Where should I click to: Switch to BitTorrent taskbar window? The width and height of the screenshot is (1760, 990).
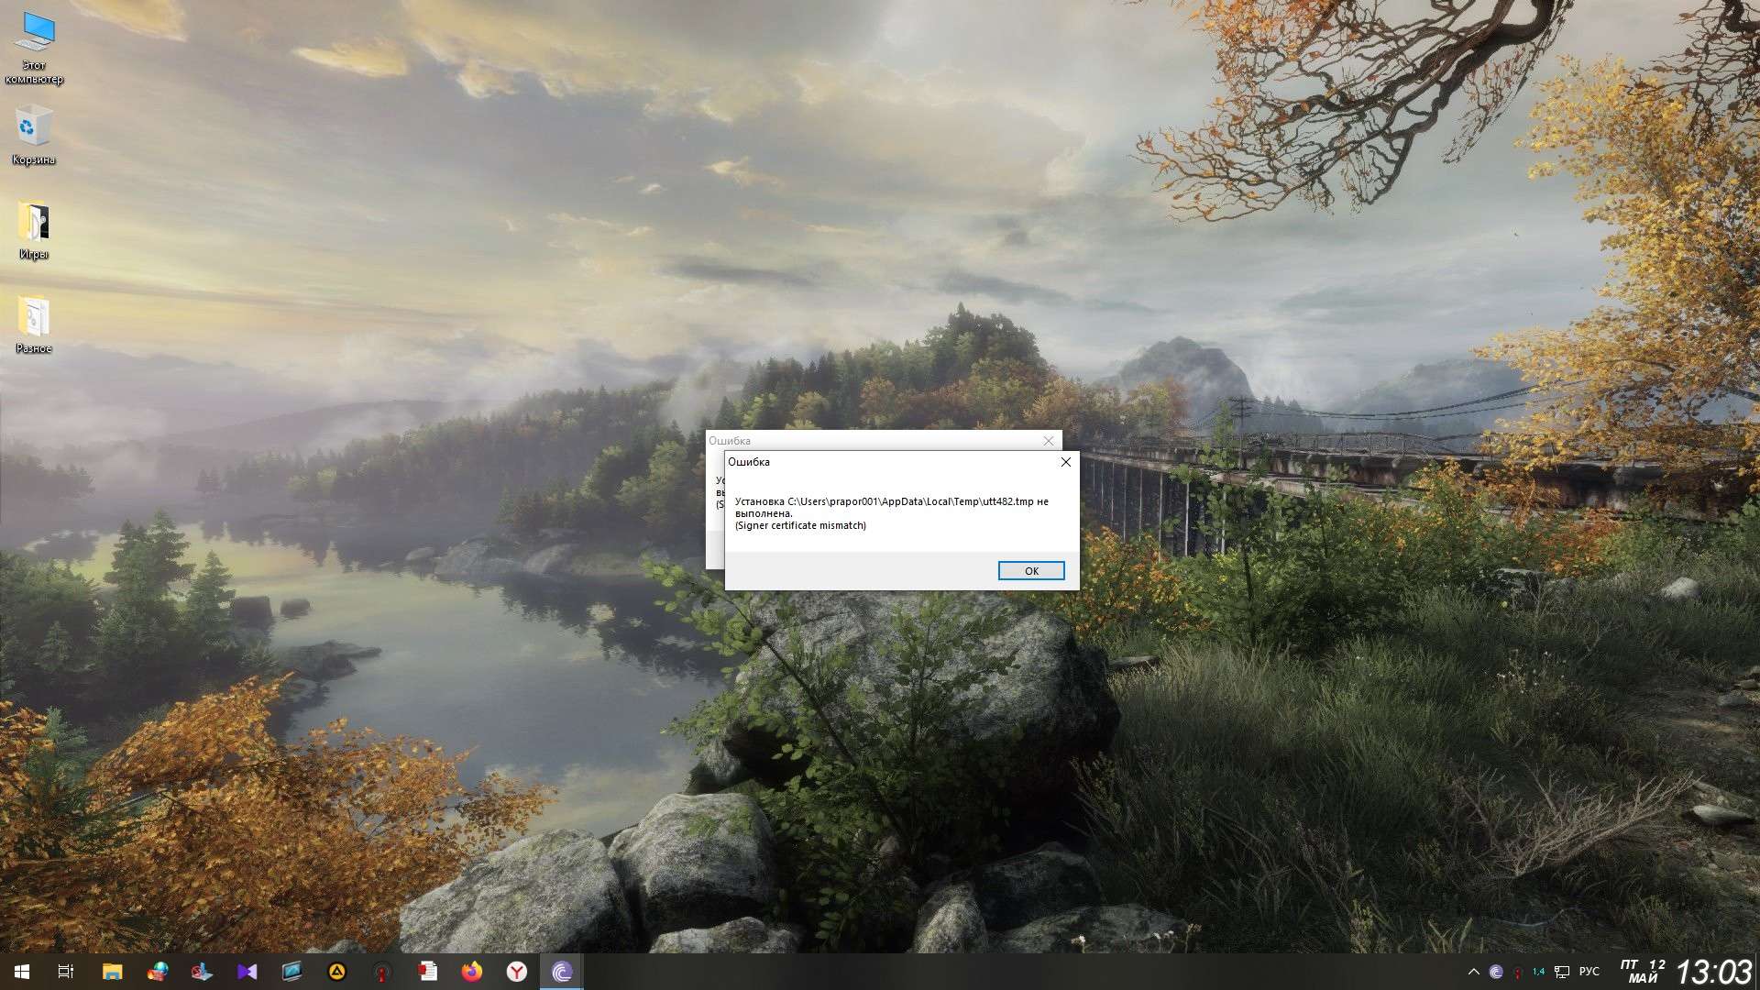562,972
